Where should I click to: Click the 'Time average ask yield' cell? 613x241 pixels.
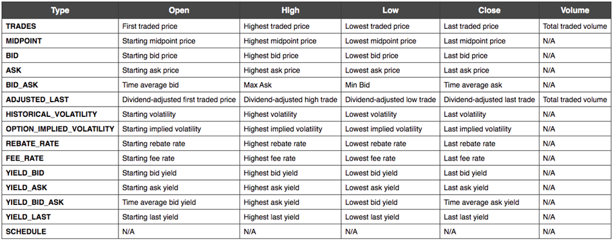click(x=489, y=202)
